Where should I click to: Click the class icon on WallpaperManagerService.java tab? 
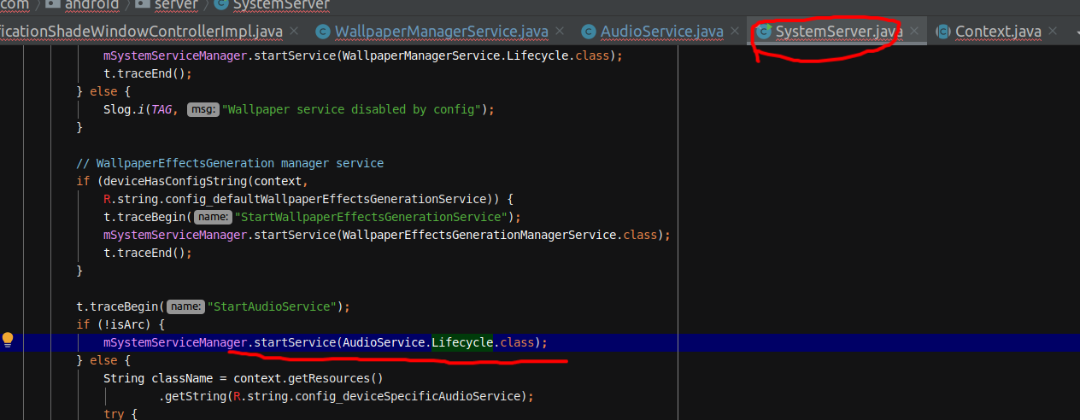[x=322, y=32]
